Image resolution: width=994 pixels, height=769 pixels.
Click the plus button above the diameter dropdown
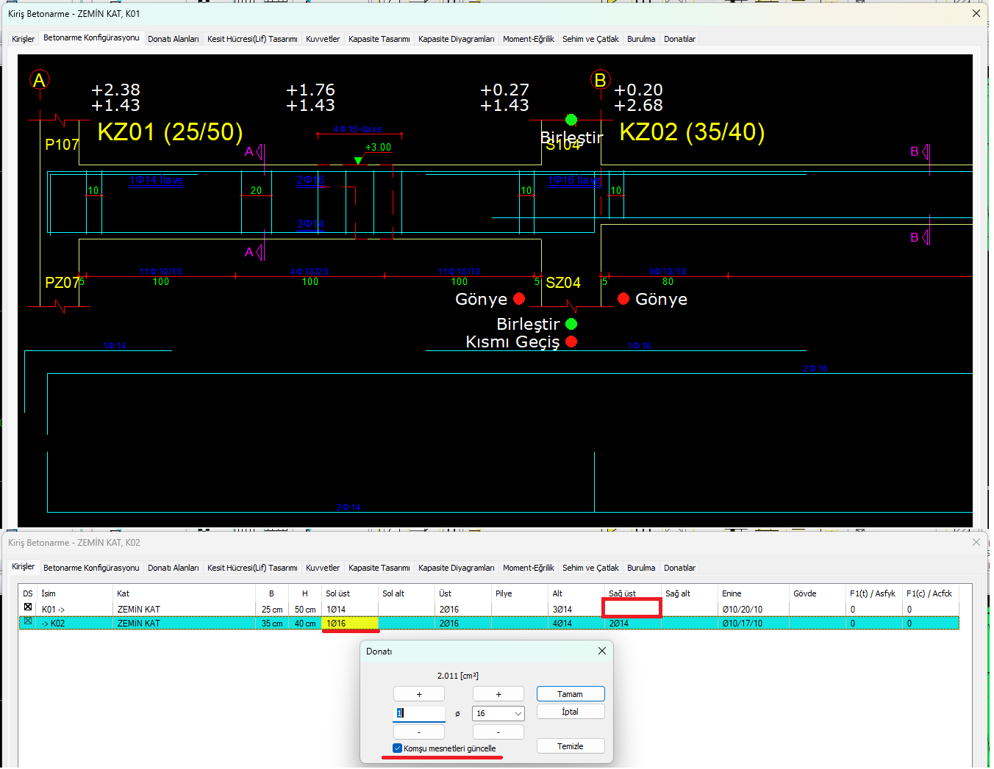(498, 694)
